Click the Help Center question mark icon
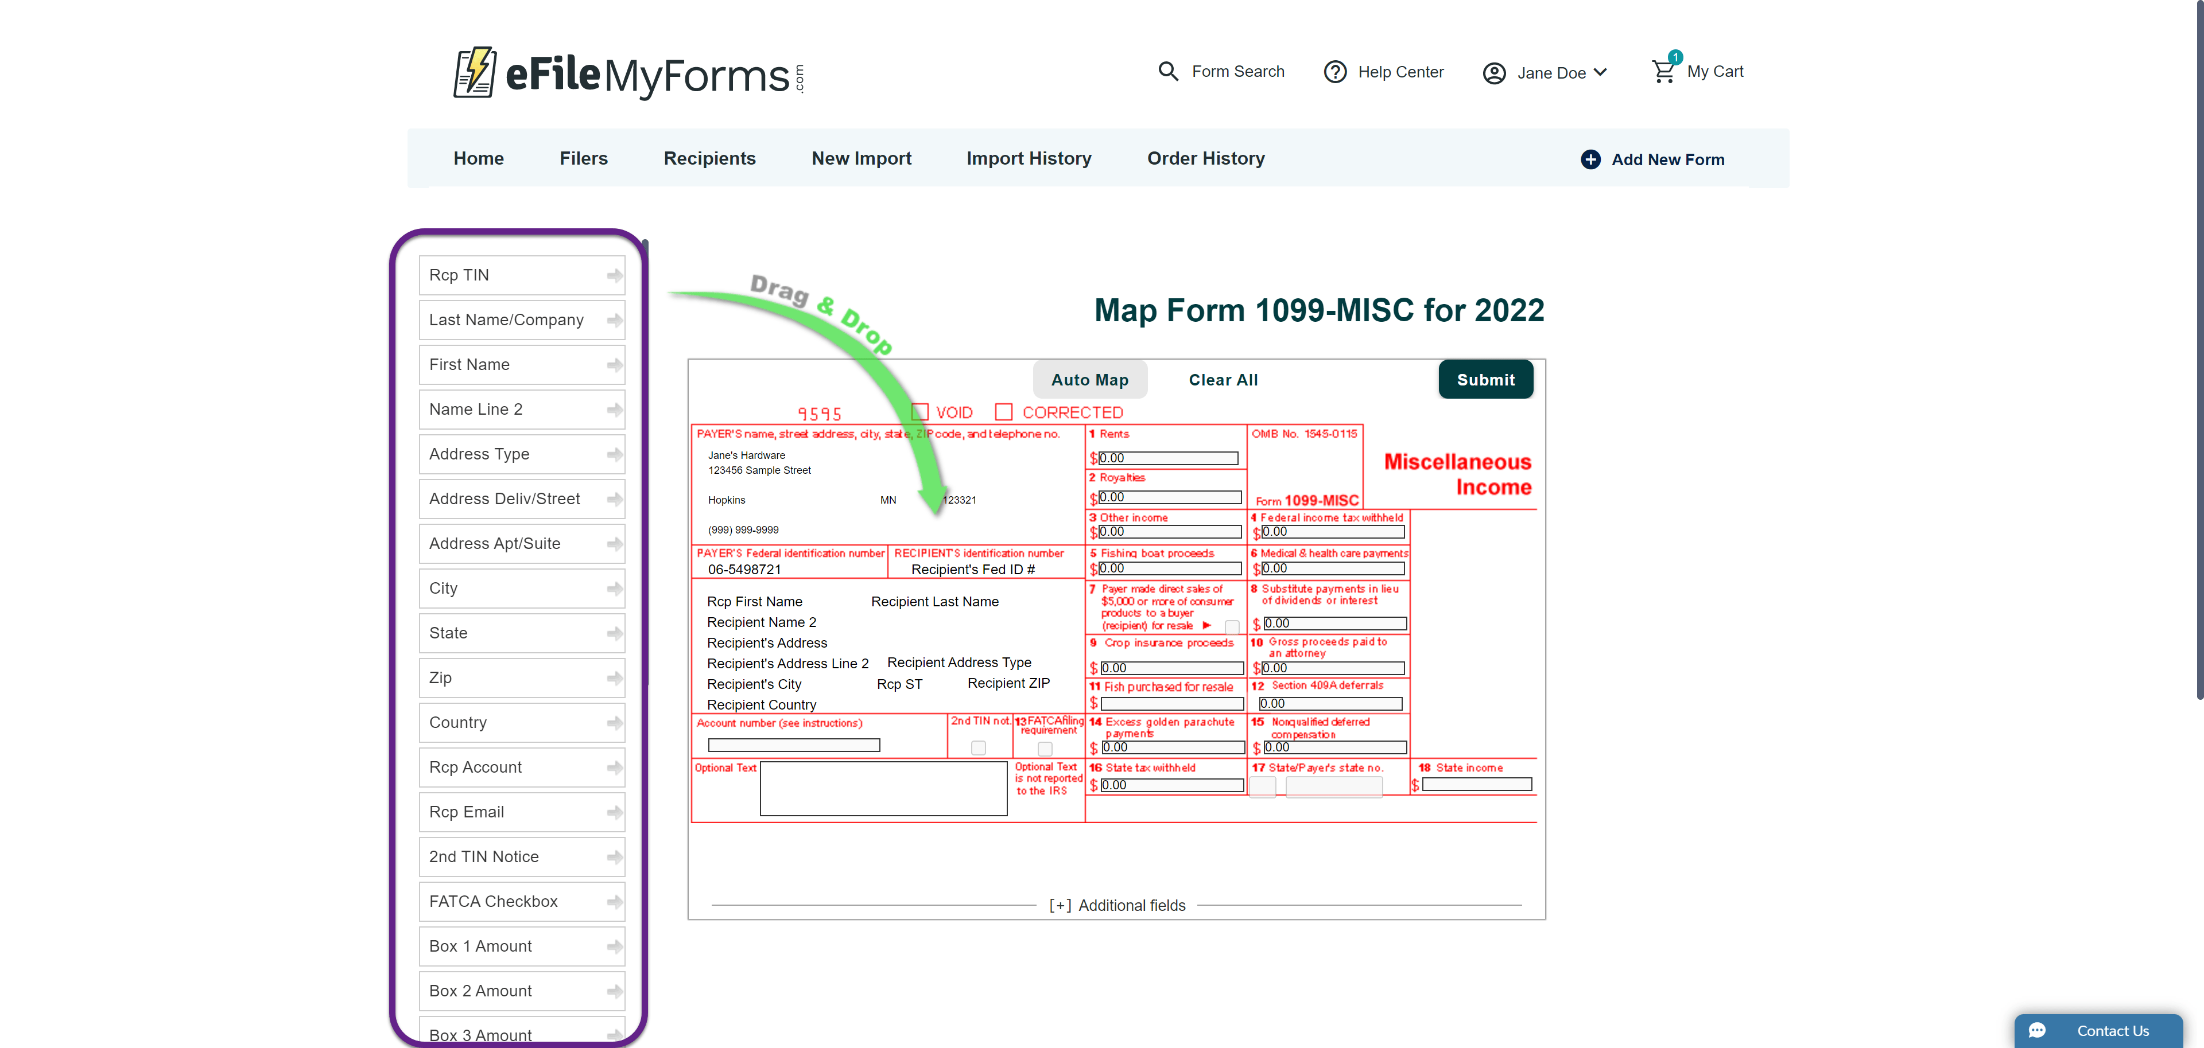This screenshot has width=2204, height=1048. [x=1334, y=72]
